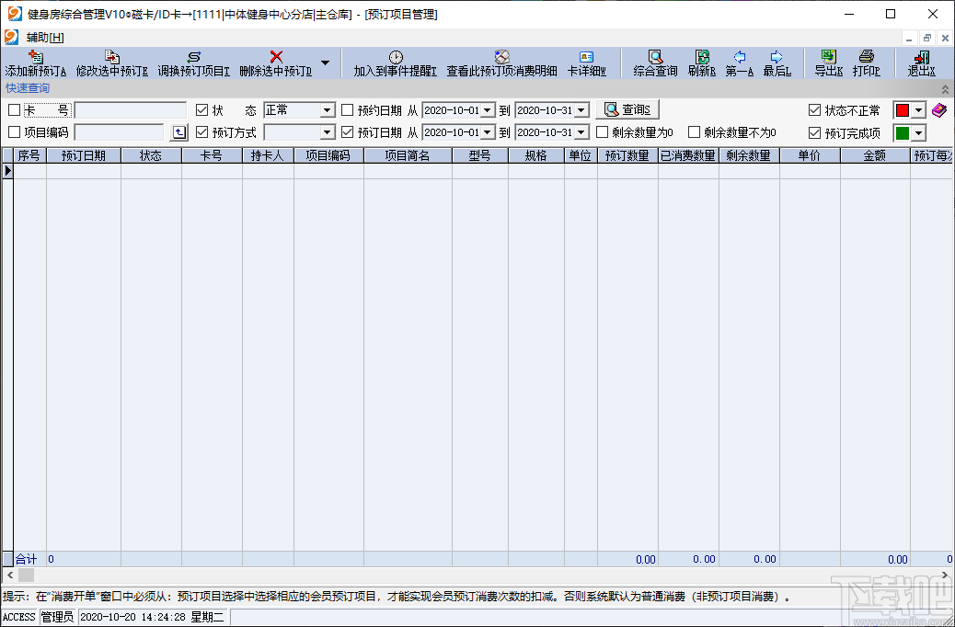Uncheck the Status (状态) filter checkbox
Viewport: 955px width, 627px height.
201,110
